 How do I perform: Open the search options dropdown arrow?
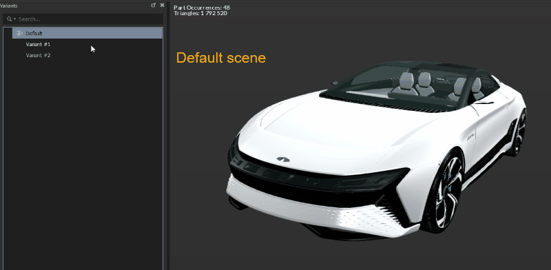click(14, 19)
